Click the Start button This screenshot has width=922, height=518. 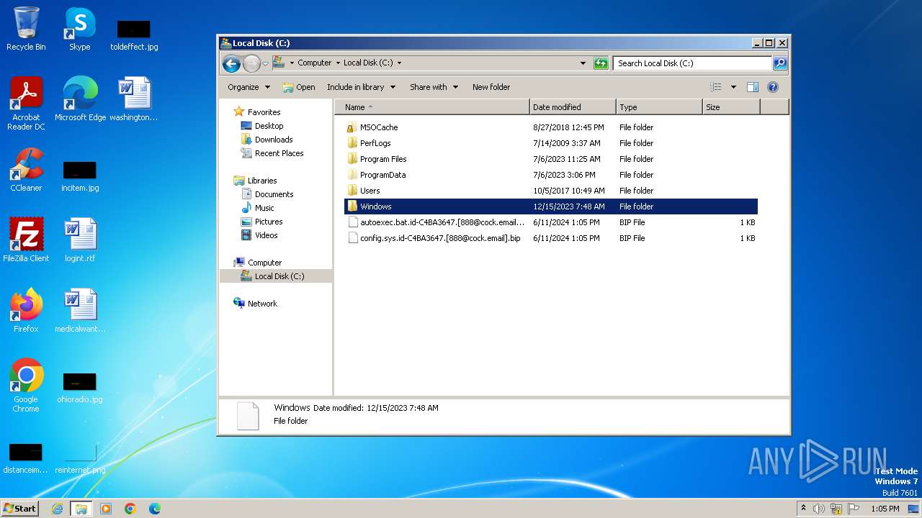[x=19, y=509]
